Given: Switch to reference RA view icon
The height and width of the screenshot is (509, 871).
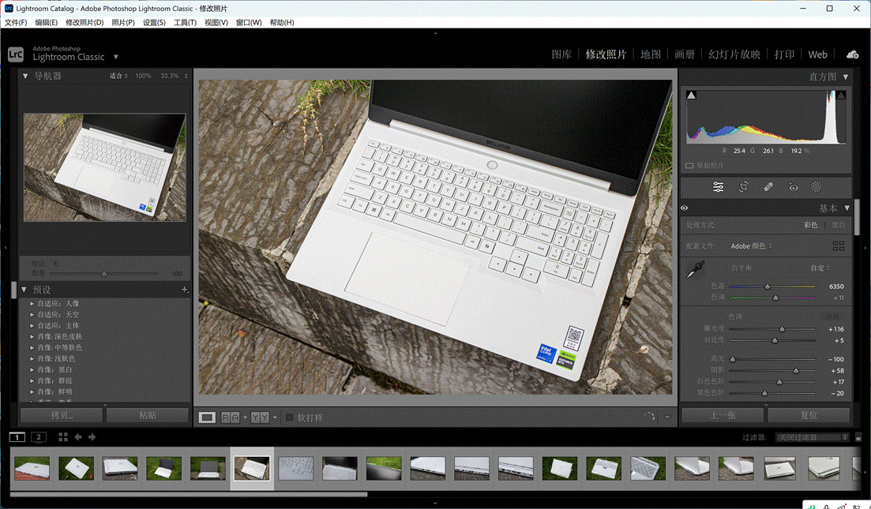Looking at the screenshot, I should tap(231, 417).
